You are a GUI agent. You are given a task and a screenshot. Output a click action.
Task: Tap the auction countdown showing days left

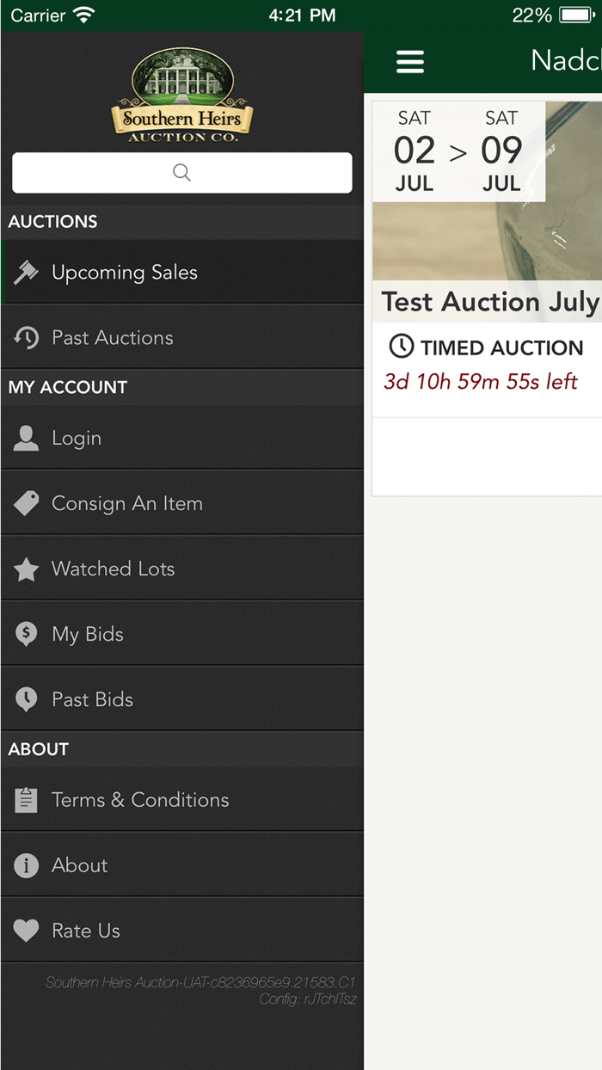(x=482, y=380)
